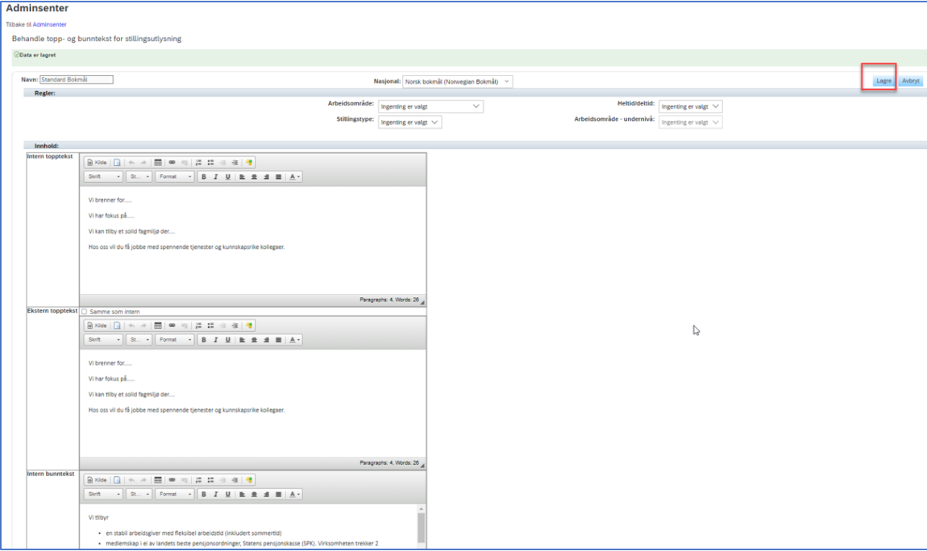
Task: Toggle underline in Intern topptekst editor
Action: click(x=227, y=176)
